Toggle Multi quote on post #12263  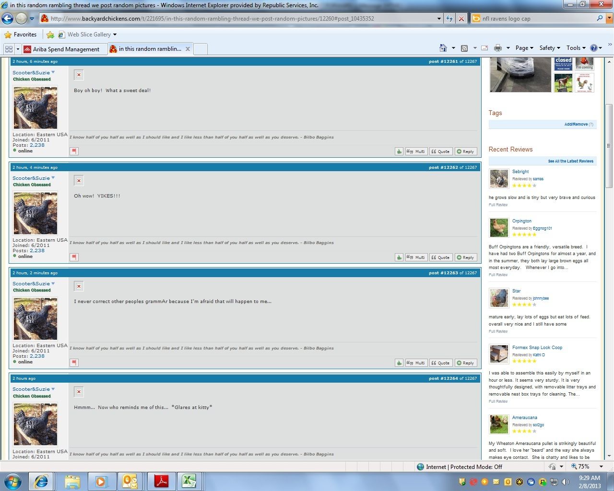[x=416, y=363]
